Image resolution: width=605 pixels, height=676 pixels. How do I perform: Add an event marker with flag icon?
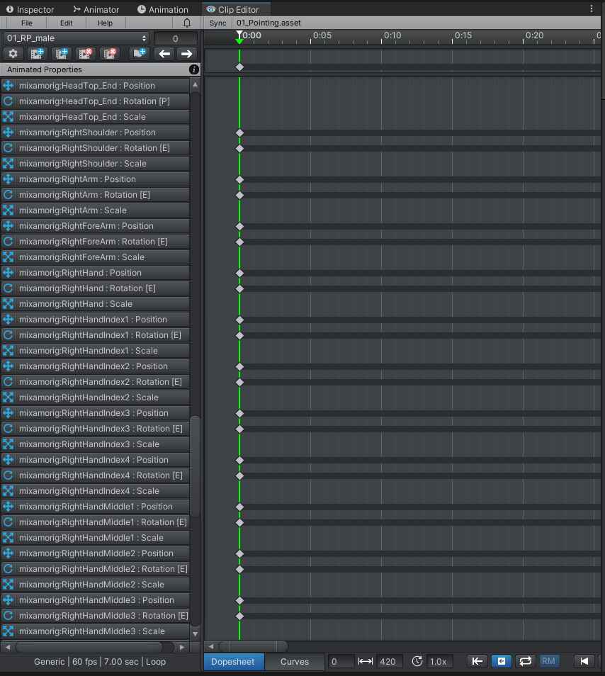point(139,54)
